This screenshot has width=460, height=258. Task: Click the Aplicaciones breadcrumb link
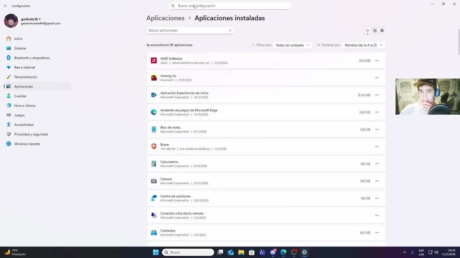pos(165,18)
